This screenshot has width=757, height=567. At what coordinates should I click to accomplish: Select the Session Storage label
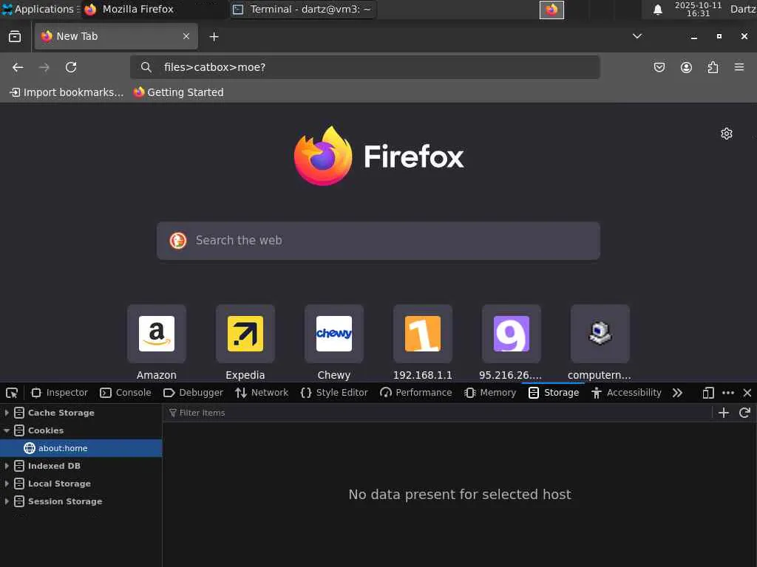pyautogui.click(x=65, y=501)
